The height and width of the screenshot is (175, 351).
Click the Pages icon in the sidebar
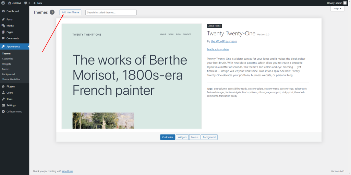point(3,32)
